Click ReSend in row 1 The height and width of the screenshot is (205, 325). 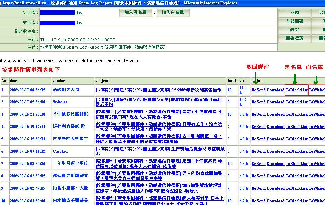click(258, 90)
